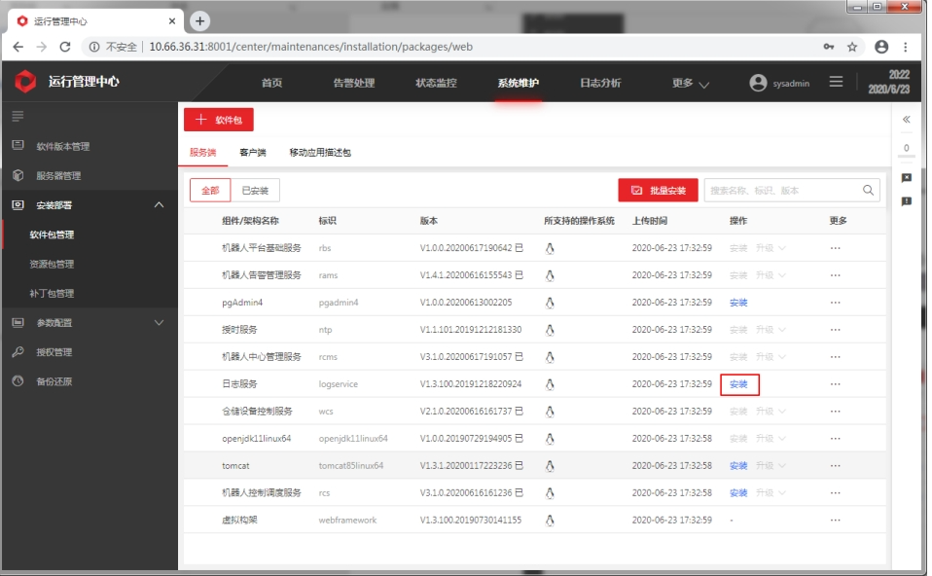Switch to the 客户端 tab

[x=252, y=153]
